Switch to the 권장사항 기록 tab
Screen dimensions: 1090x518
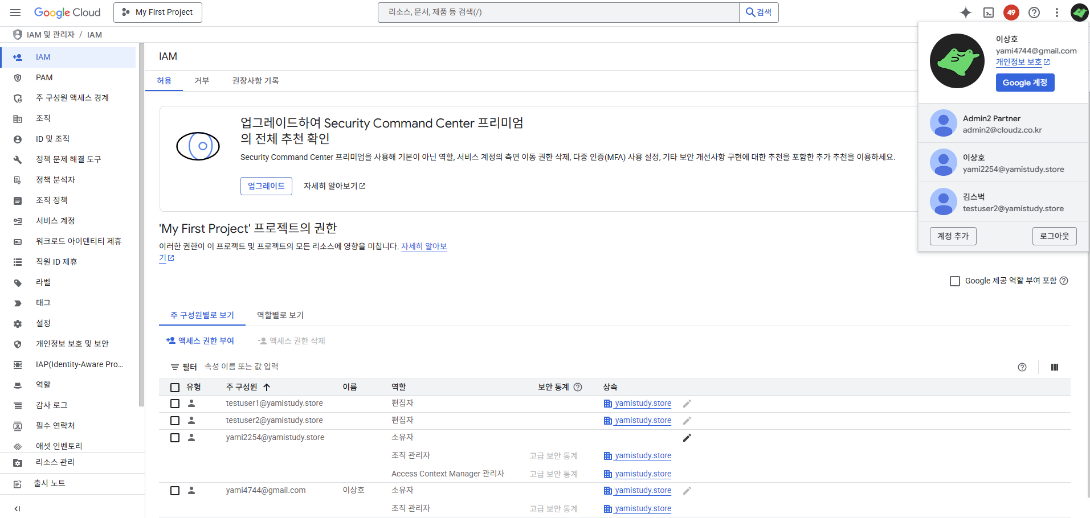[x=255, y=81]
